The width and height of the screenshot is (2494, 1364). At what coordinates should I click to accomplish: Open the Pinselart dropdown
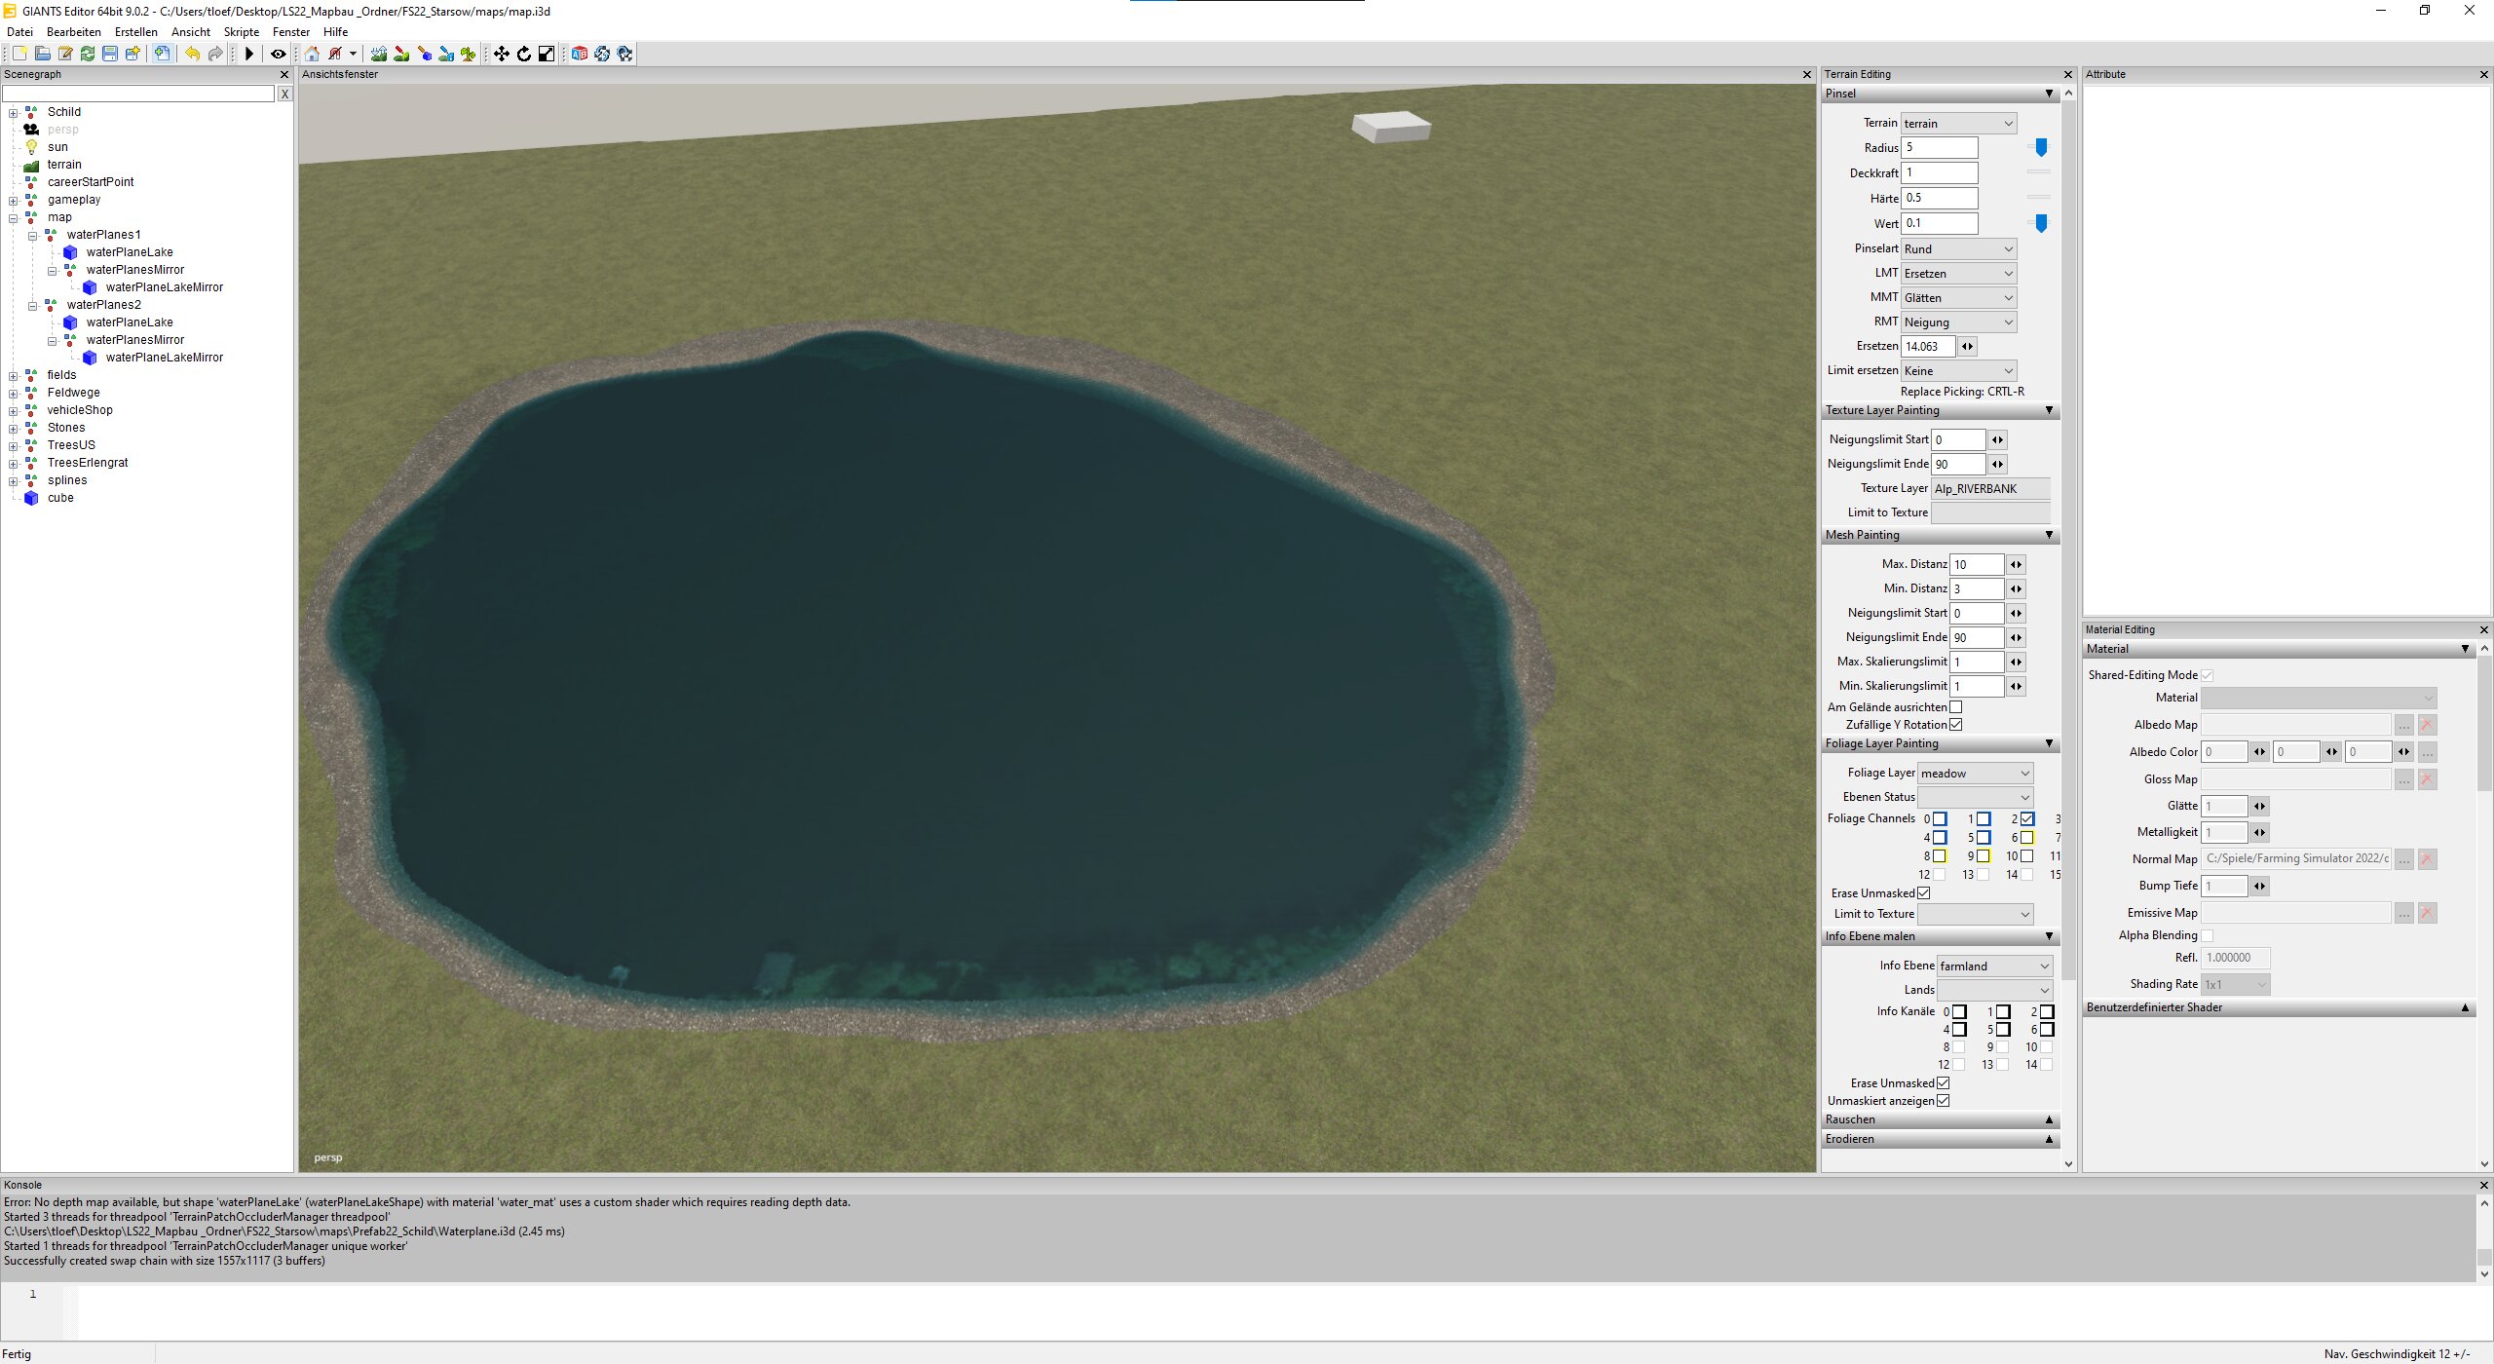1958,248
